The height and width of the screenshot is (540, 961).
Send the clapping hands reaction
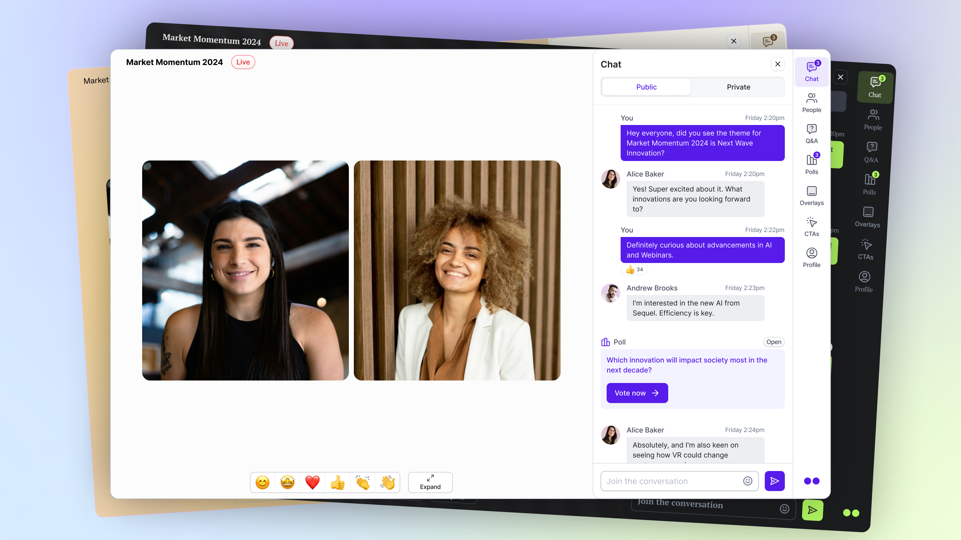click(x=362, y=482)
